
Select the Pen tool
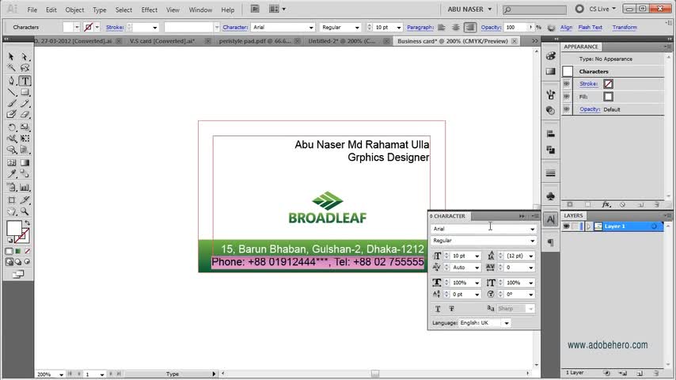coord(11,81)
